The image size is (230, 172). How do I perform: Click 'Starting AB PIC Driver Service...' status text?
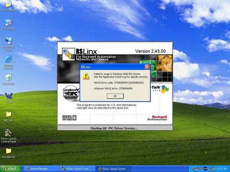point(114,128)
